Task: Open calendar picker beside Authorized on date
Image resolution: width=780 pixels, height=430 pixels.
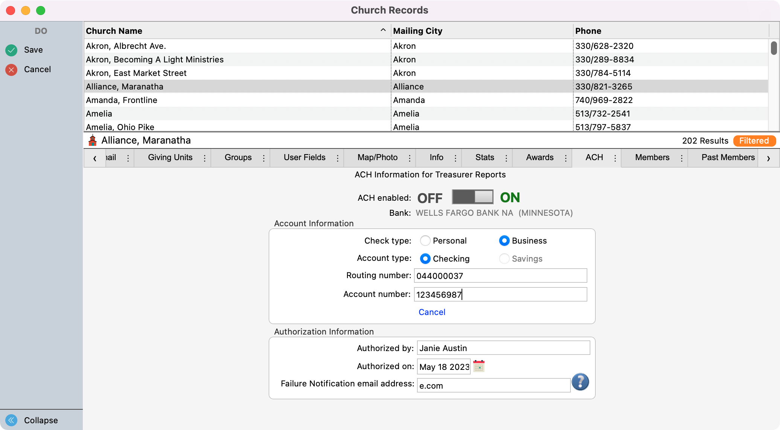Action: [x=479, y=366]
